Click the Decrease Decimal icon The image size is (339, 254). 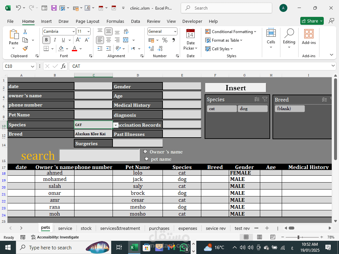(160, 49)
